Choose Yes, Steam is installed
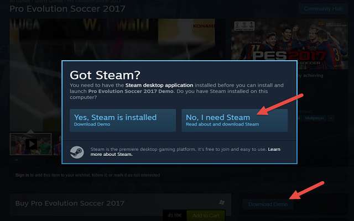This screenshot has height=221, width=354. [123, 120]
